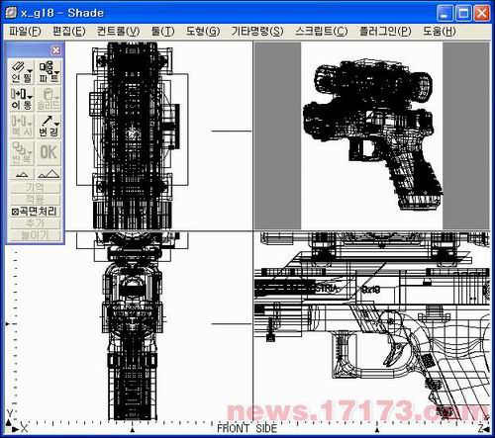Click the OK button in toolbox

[x=49, y=153]
